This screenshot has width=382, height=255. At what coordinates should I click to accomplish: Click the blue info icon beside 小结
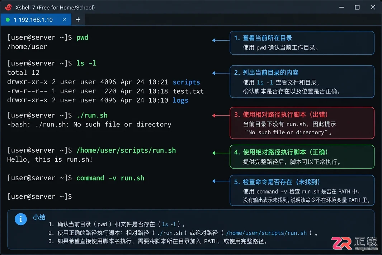(21, 219)
